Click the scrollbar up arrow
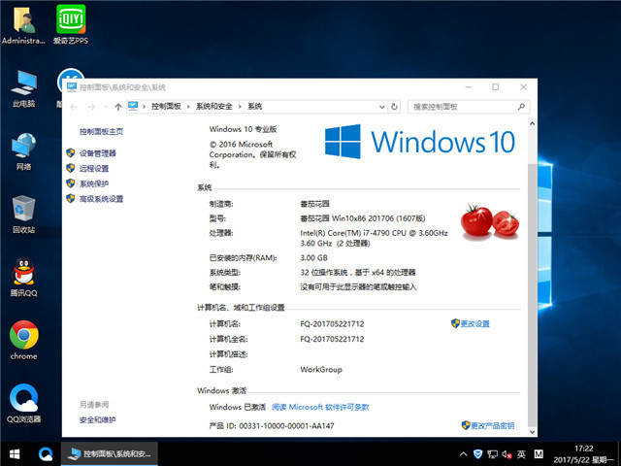This screenshot has height=466, width=621. [x=533, y=123]
